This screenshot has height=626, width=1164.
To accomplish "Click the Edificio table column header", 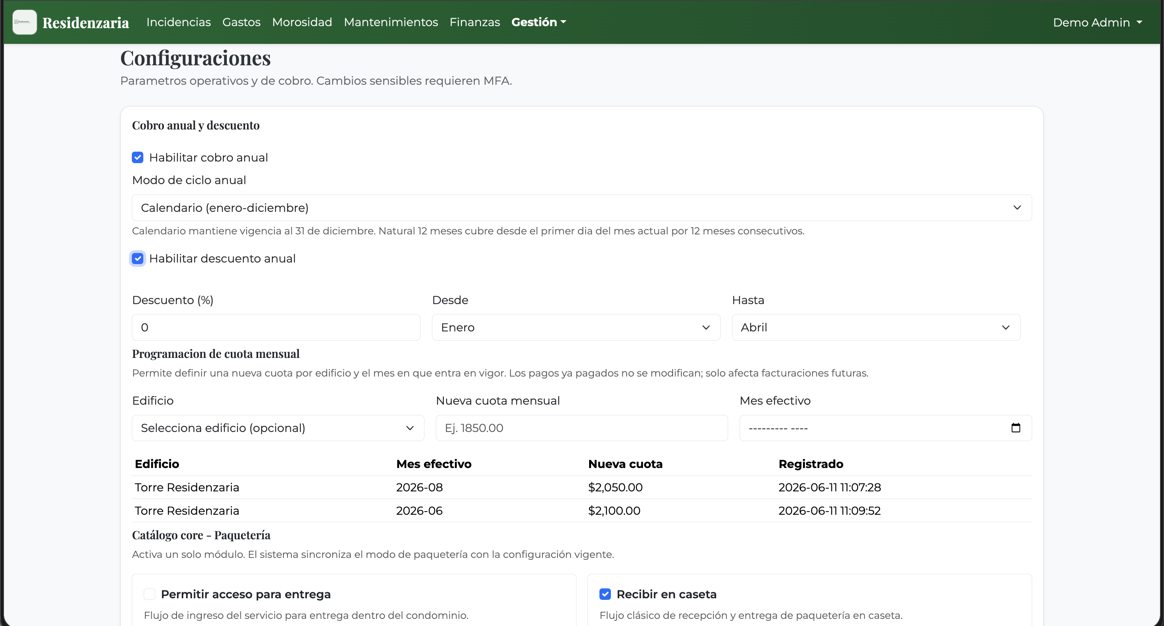I will pos(157,464).
